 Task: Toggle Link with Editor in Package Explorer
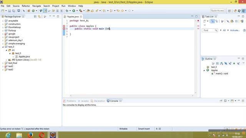click(39, 16)
